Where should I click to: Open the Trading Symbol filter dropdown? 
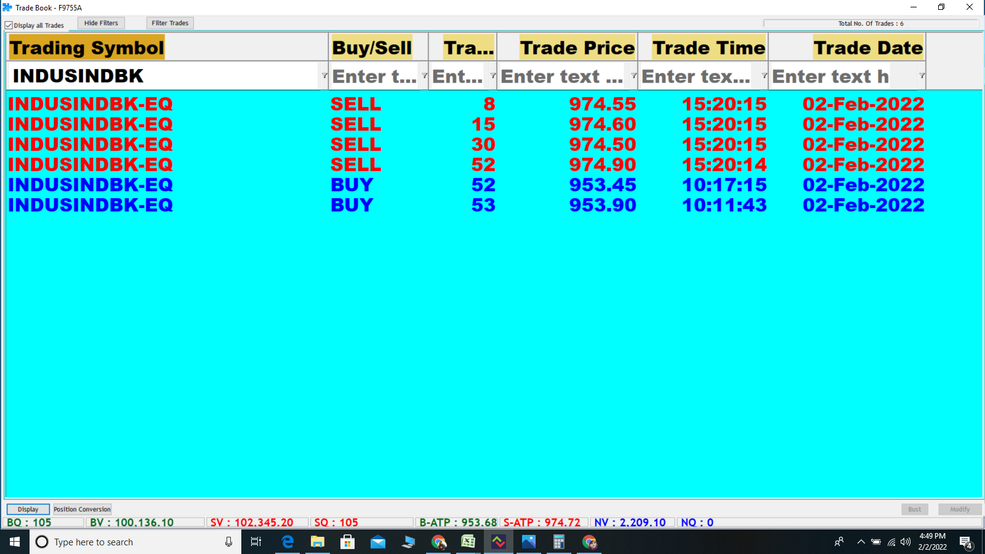tap(324, 76)
